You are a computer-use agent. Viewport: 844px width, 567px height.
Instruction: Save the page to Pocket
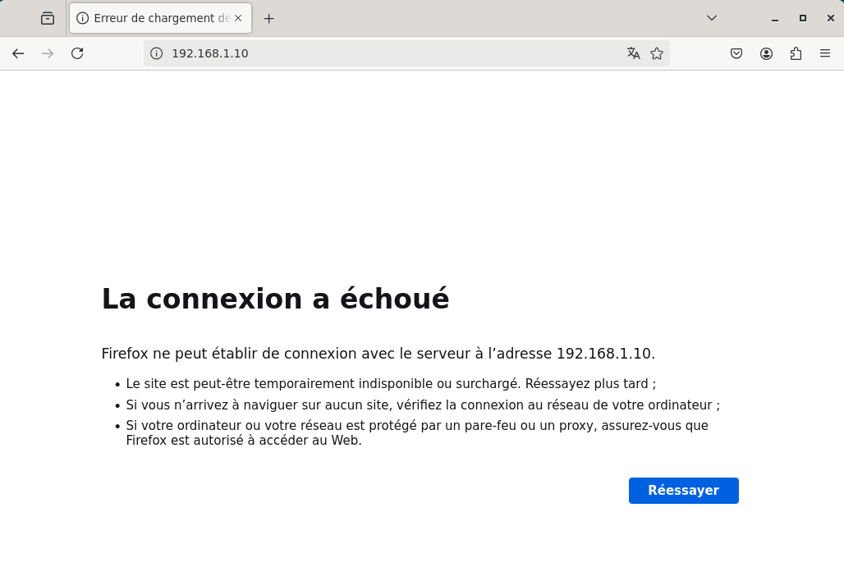click(x=736, y=53)
